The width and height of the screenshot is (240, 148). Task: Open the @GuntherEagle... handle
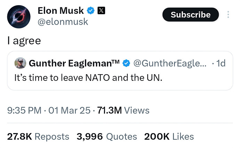click(170, 63)
